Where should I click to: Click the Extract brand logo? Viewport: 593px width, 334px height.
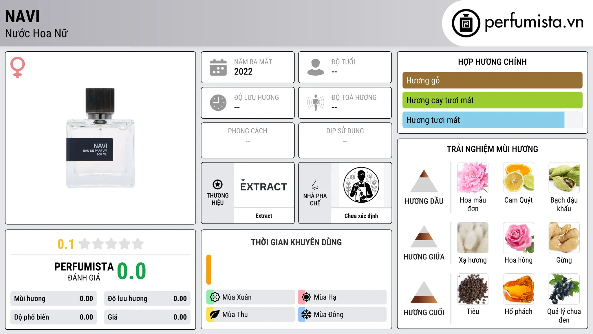[264, 186]
